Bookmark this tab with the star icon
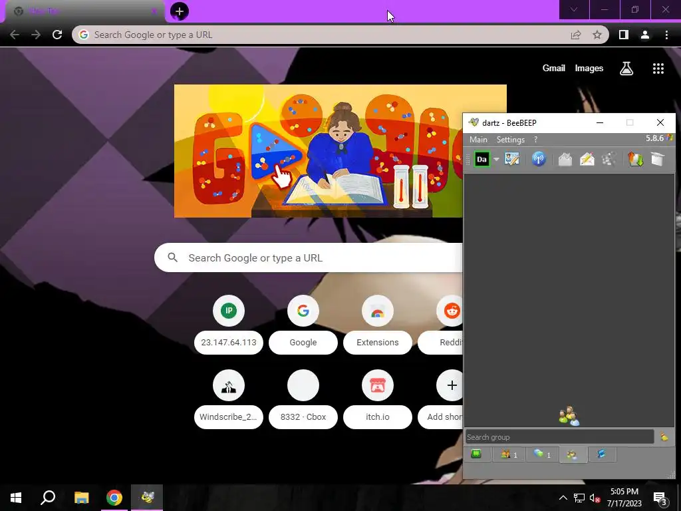The image size is (681, 511). pyautogui.click(x=597, y=35)
